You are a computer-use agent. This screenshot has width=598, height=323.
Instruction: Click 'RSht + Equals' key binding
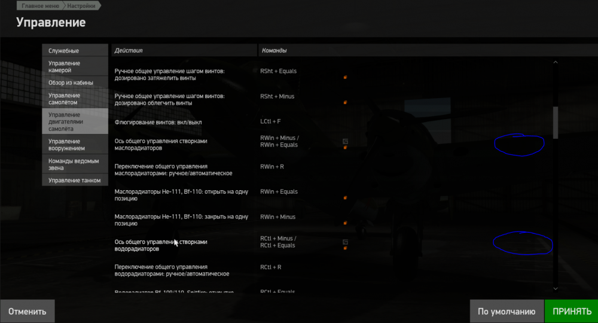click(278, 71)
